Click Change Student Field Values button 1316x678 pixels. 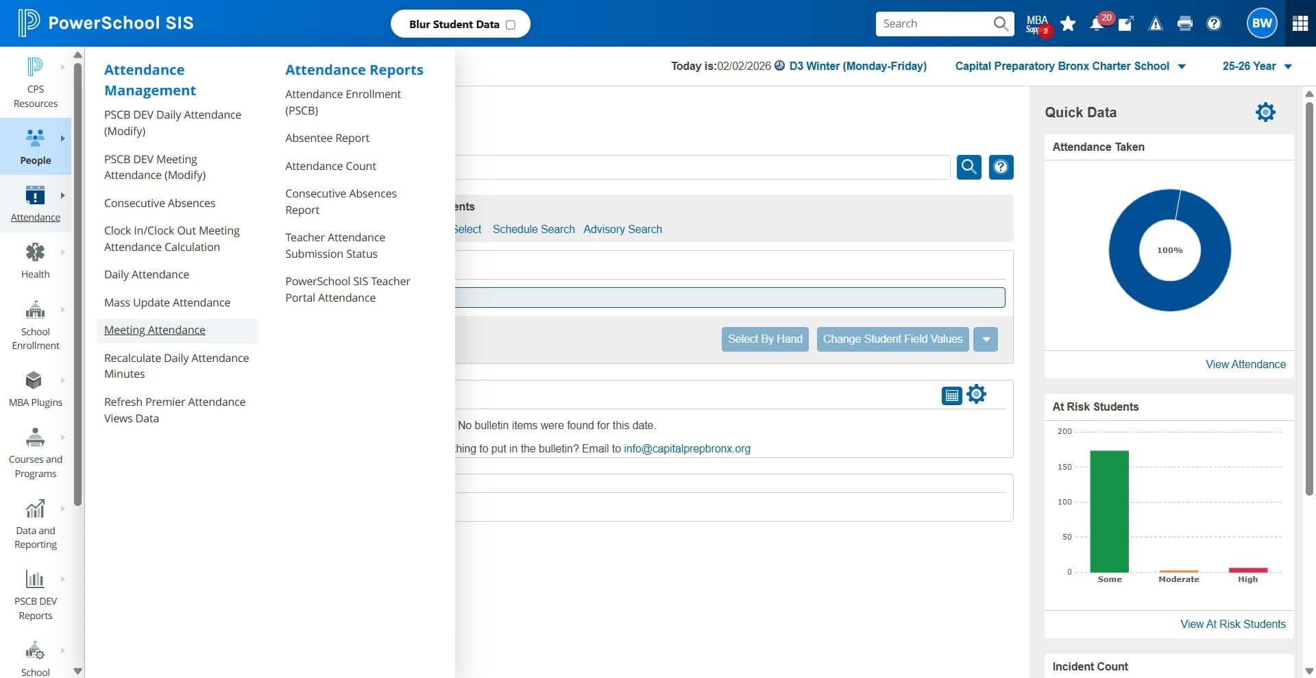pos(892,339)
